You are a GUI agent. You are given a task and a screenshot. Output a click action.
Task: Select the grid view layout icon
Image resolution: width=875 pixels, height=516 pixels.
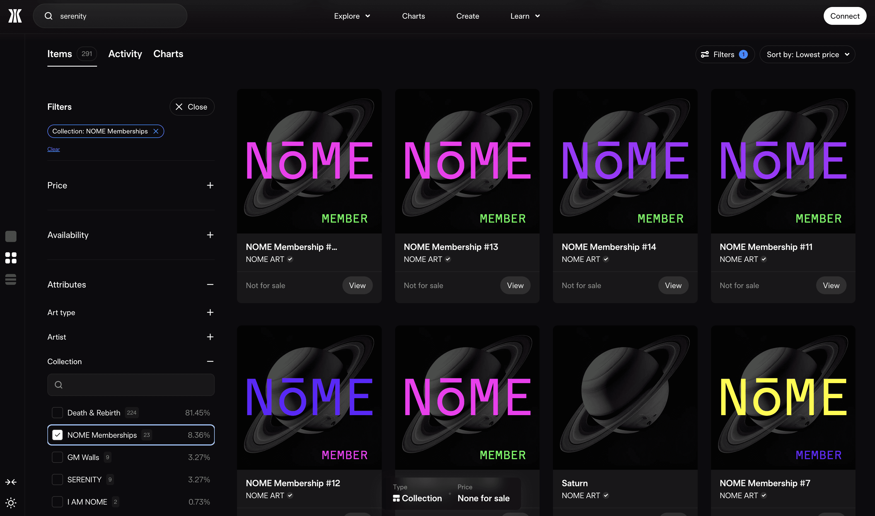click(x=11, y=258)
